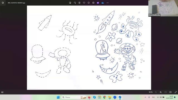178x100 pixels.
Task: Rotate the image
Action: [75, 3]
